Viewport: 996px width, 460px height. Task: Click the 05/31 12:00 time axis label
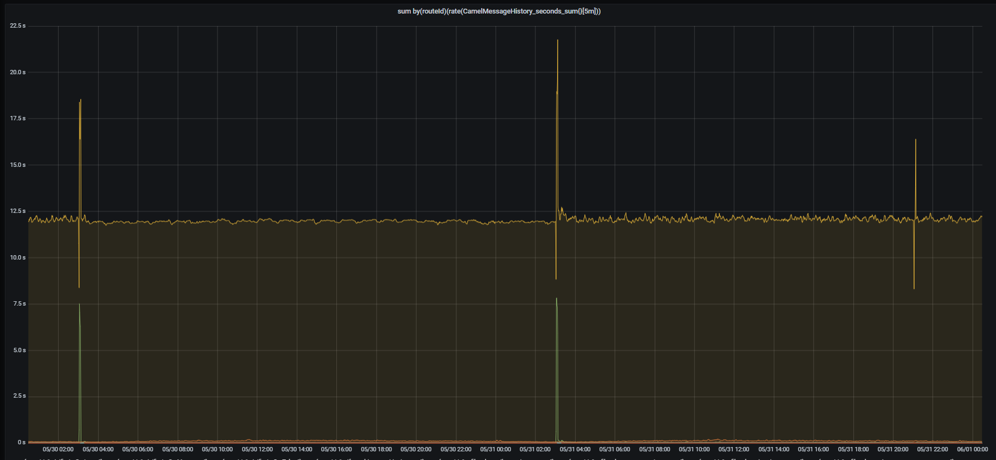tap(734, 449)
